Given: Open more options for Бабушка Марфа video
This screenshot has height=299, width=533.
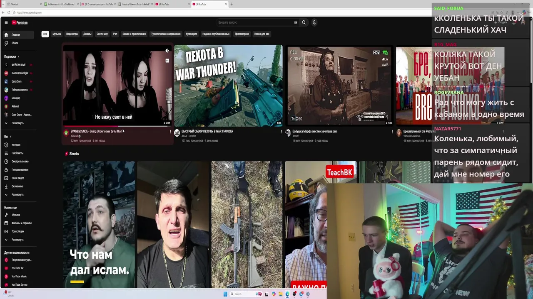Looking at the screenshot, I should pyautogui.click(x=392, y=132).
